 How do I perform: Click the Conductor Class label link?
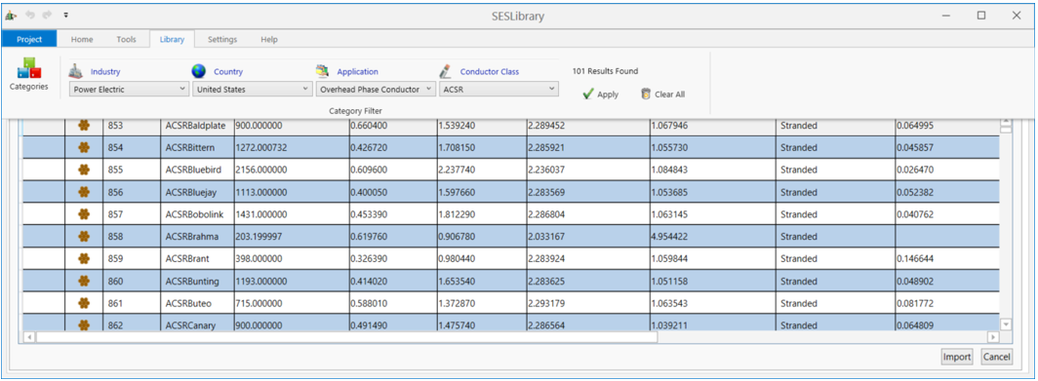pyautogui.click(x=490, y=71)
